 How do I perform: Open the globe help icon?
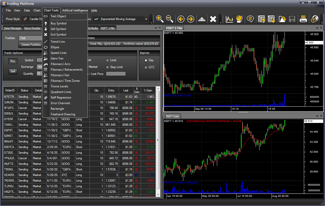315,19
